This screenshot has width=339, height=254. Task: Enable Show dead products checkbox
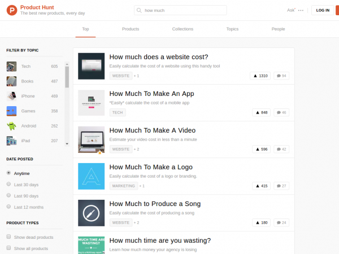point(8,237)
